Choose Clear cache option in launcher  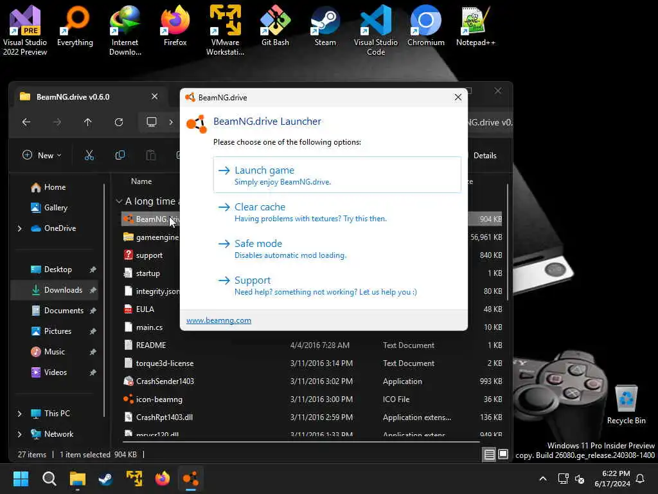pyautogui.click(x=337, y=212)
